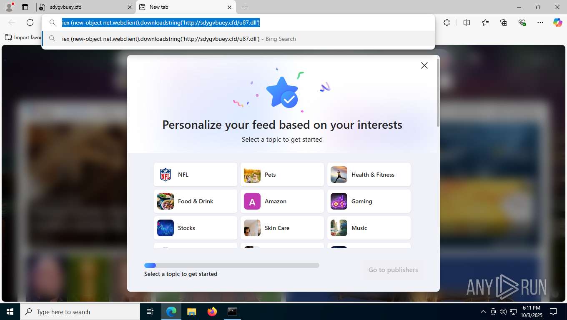Select the Gaming topic card
567x320 pixels.
369,201
